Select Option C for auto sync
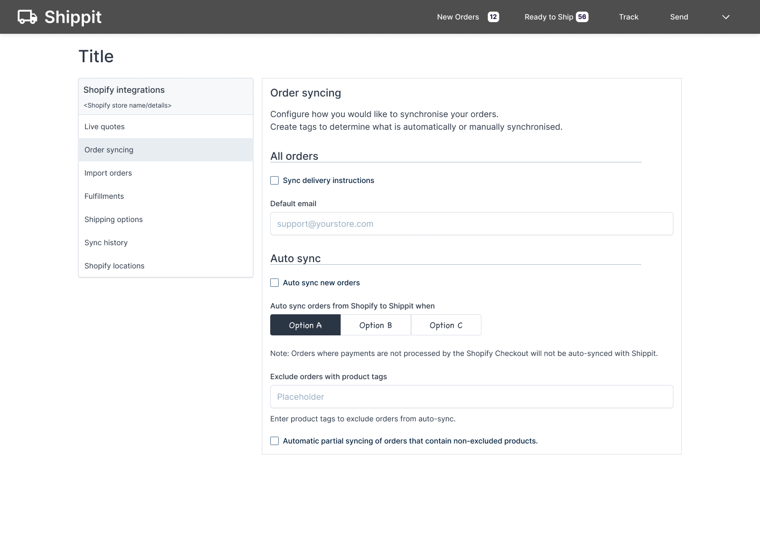Screen dimensions: 760x540 [446, 325]
